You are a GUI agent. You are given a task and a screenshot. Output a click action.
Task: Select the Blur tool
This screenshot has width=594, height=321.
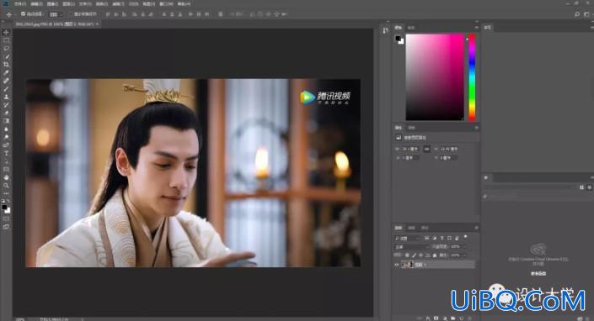pos(6,129)
